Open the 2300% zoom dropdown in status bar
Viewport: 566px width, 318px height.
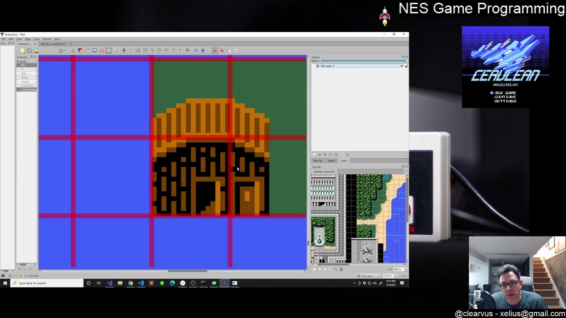click(396, 276)
